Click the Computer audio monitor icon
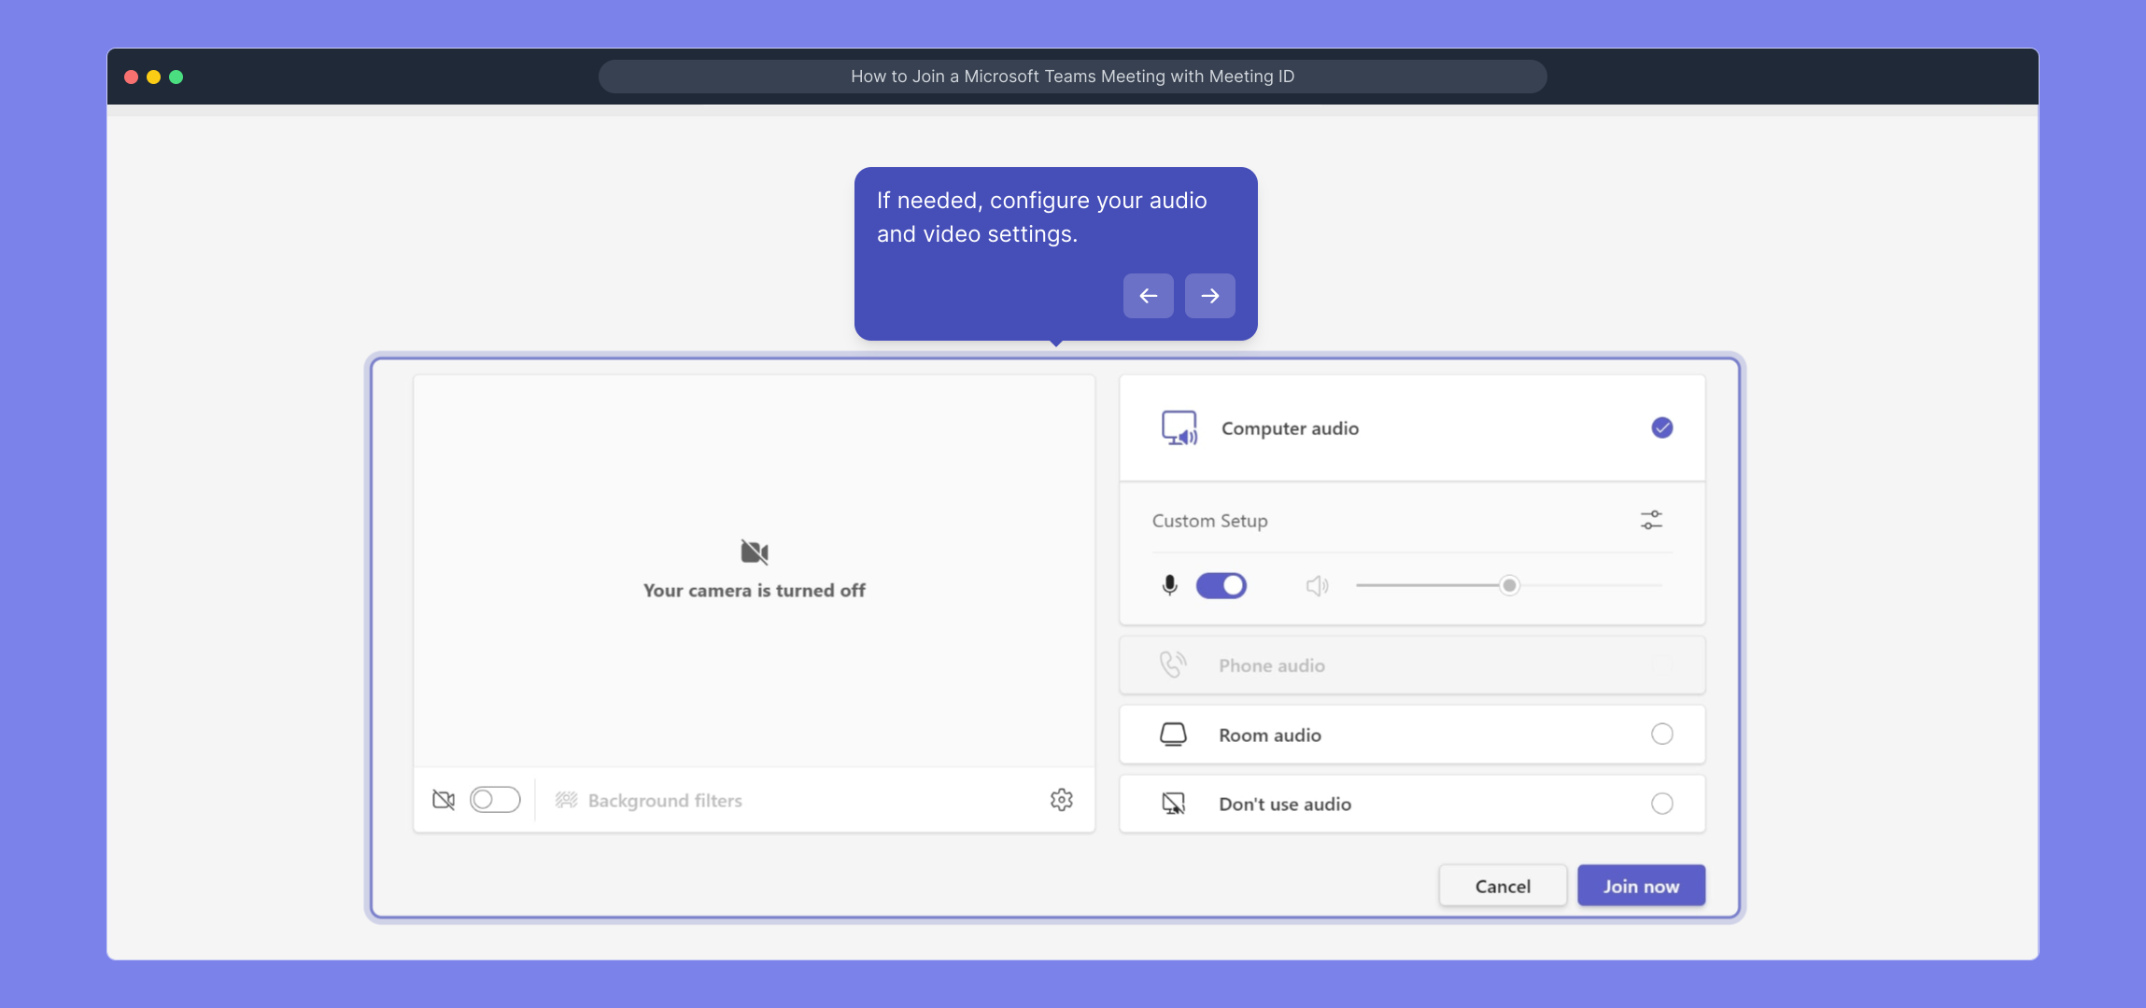 point(1179,427)
